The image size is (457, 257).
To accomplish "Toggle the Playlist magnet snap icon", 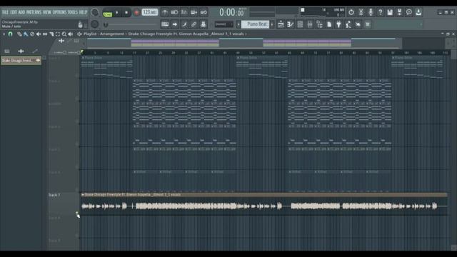I will [11, 34].
